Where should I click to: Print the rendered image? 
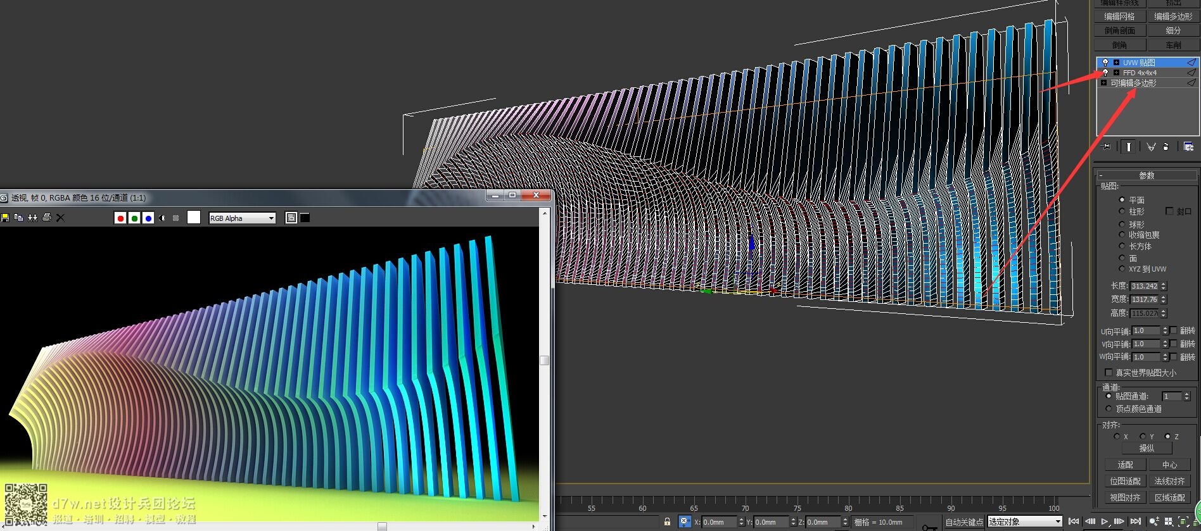pos(46,218)
